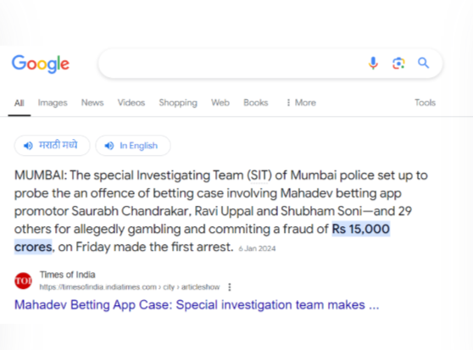Image resolution: width=473 pixels, height=350 pixels.
Task: Click the magnifier search icon
Action: click(423, 63)
